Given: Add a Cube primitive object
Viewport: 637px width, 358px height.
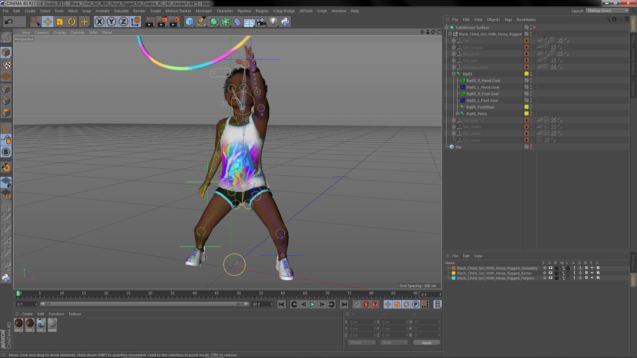Looking at the screenshot, I should [x=189, y=22].
